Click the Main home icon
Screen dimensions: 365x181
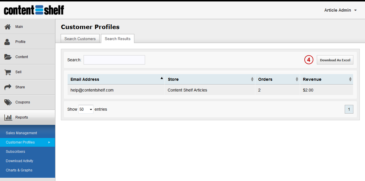8,27
